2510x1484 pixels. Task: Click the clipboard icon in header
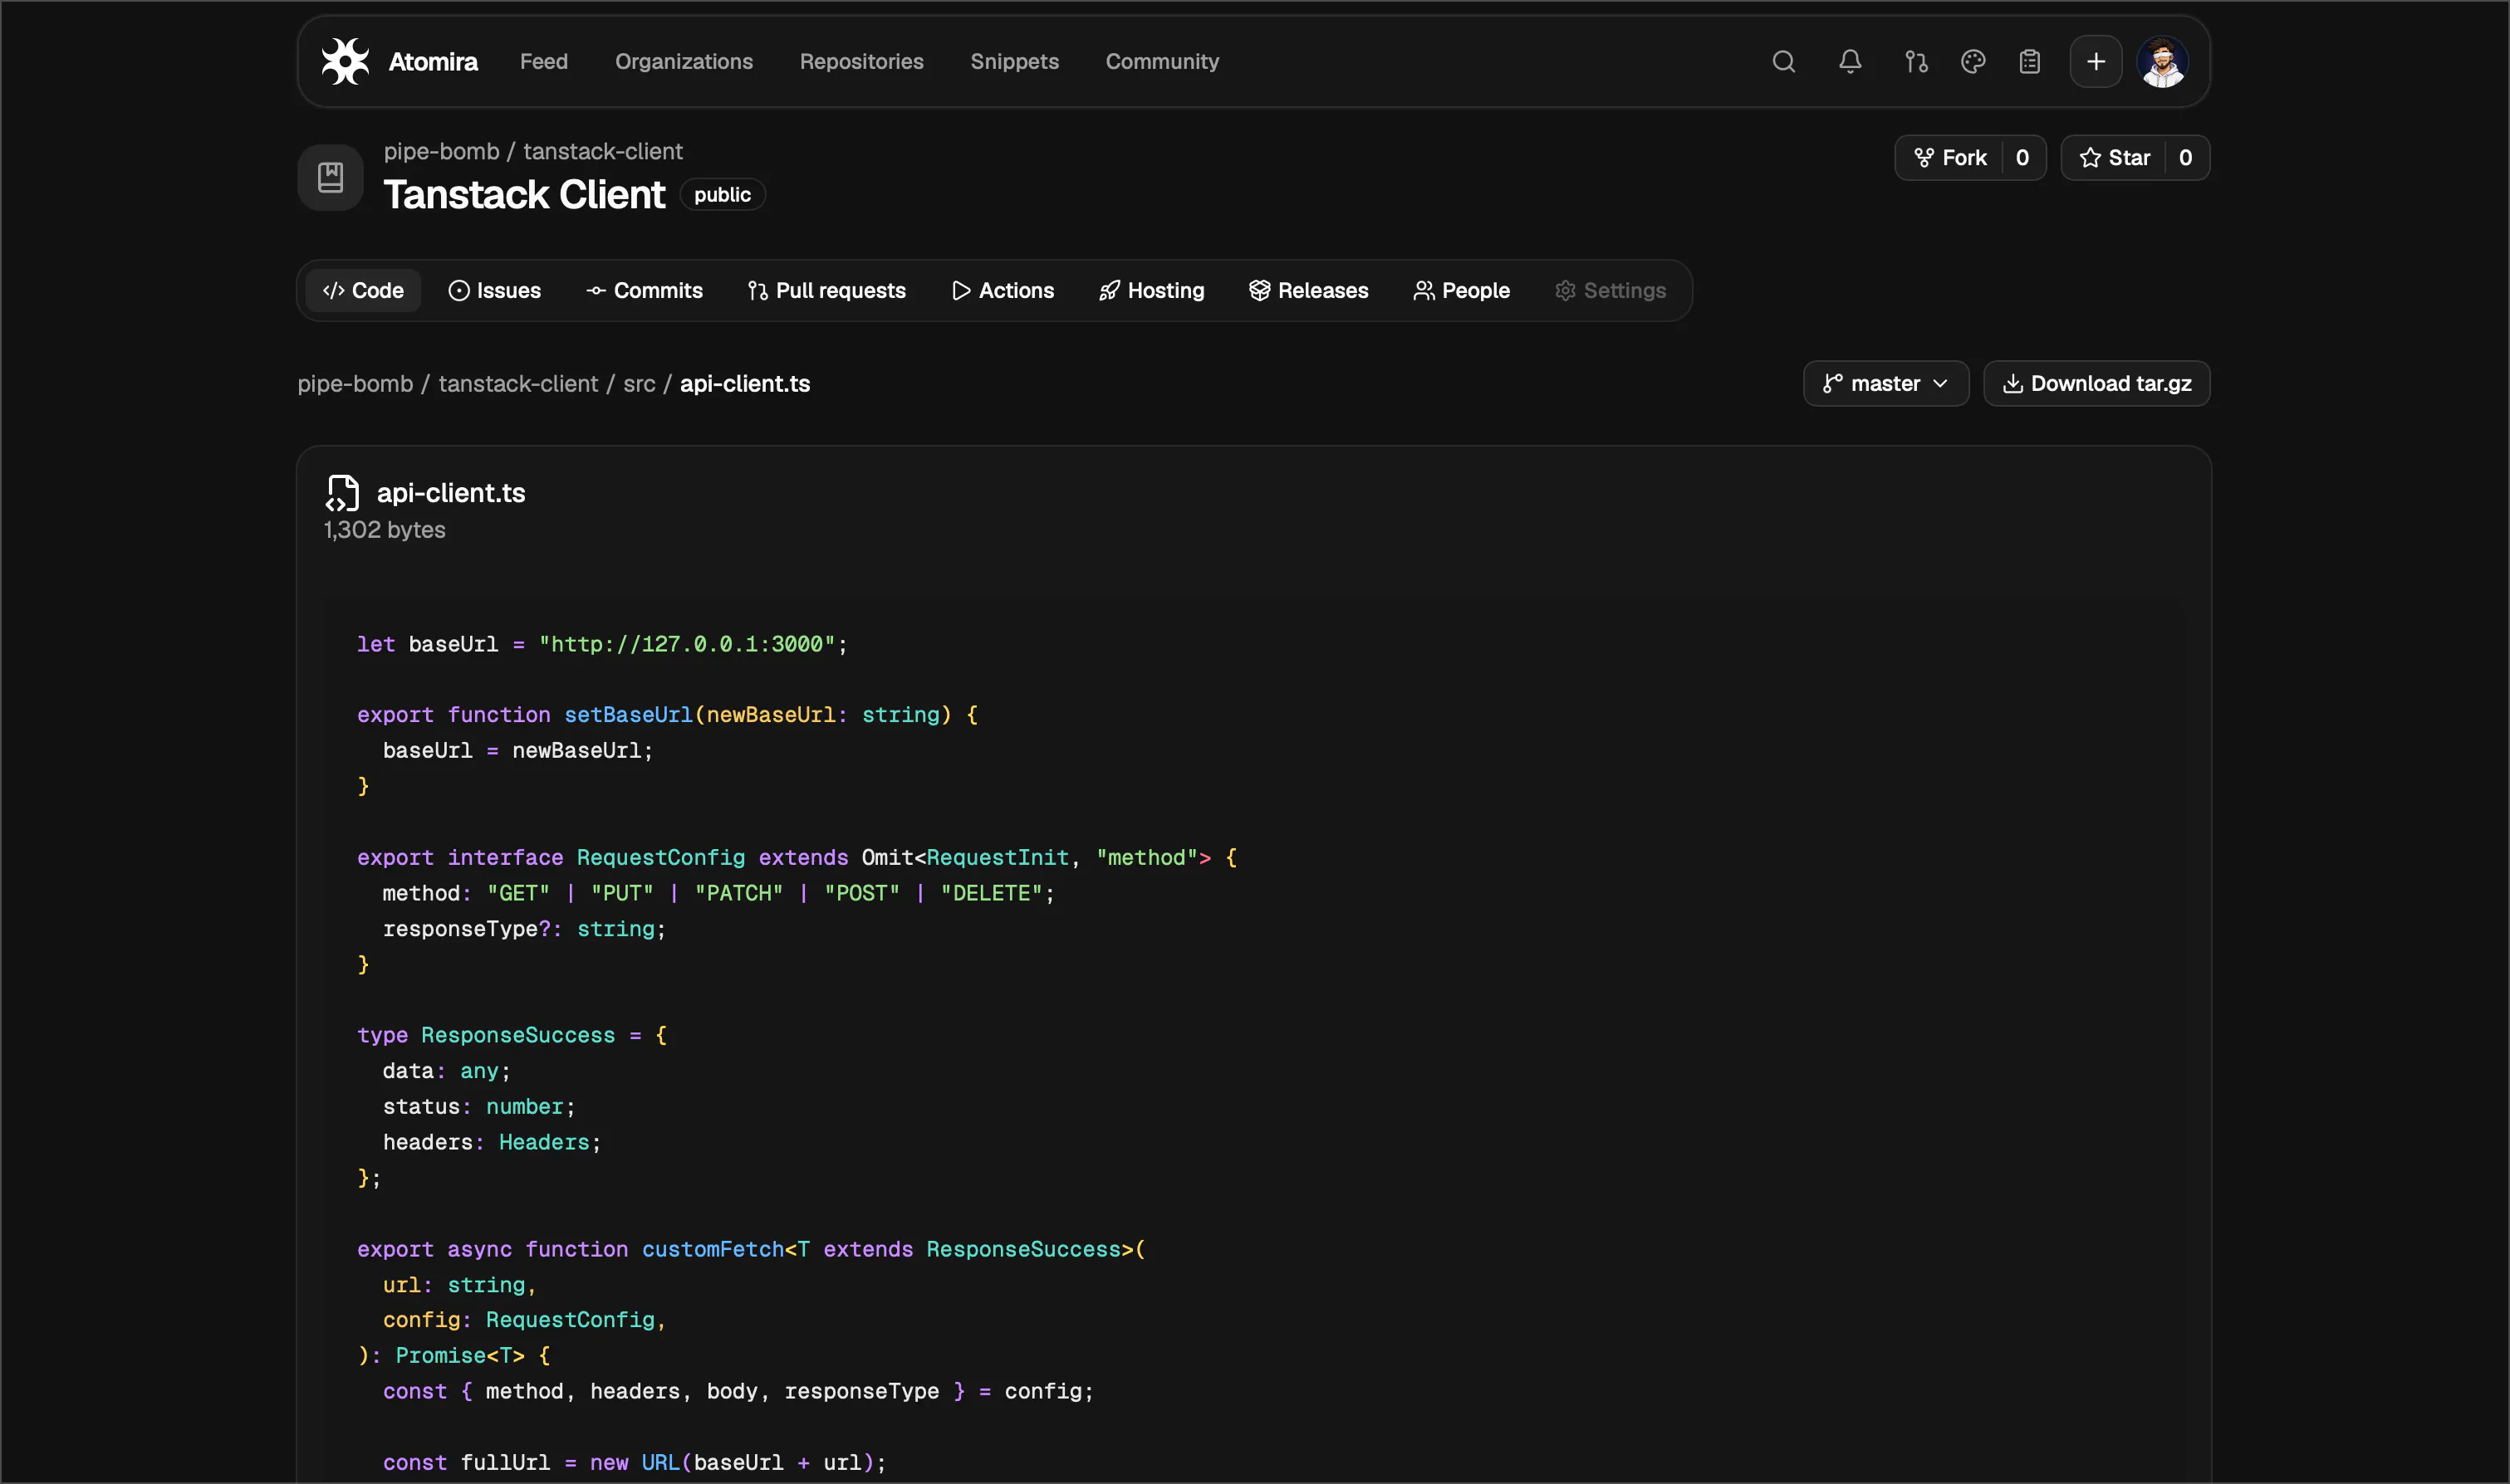[x=2029, y=62]
